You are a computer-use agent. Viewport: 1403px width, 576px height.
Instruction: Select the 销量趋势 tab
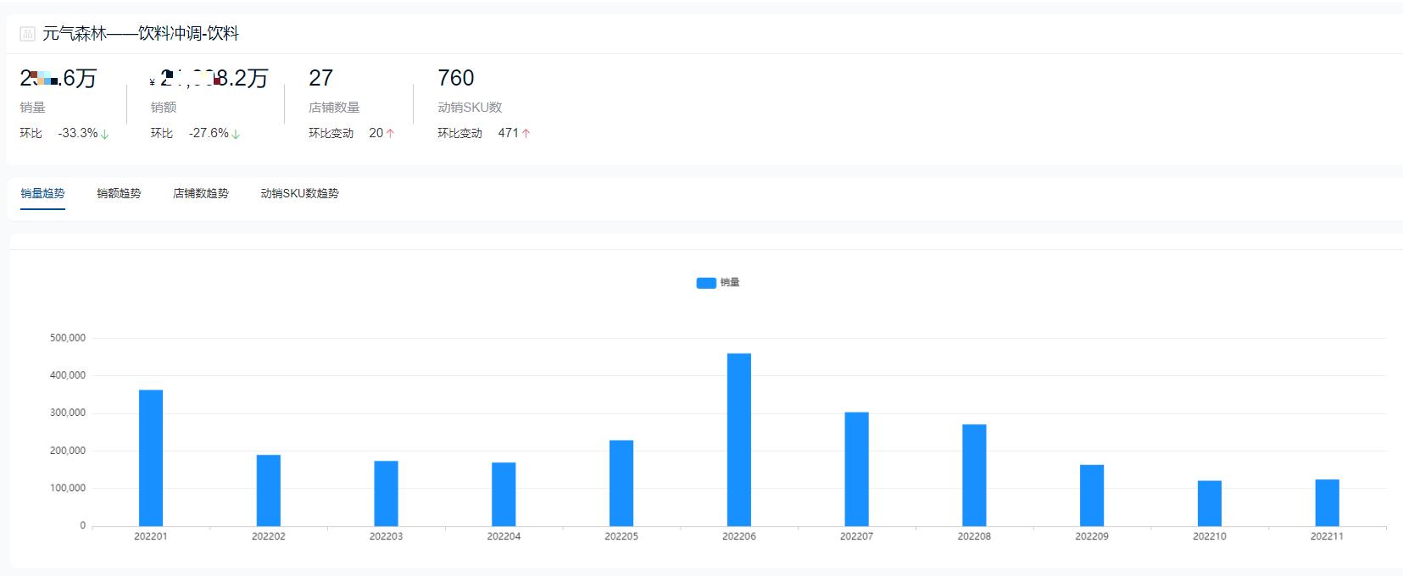pyautogui.click(x=42, y=193)
